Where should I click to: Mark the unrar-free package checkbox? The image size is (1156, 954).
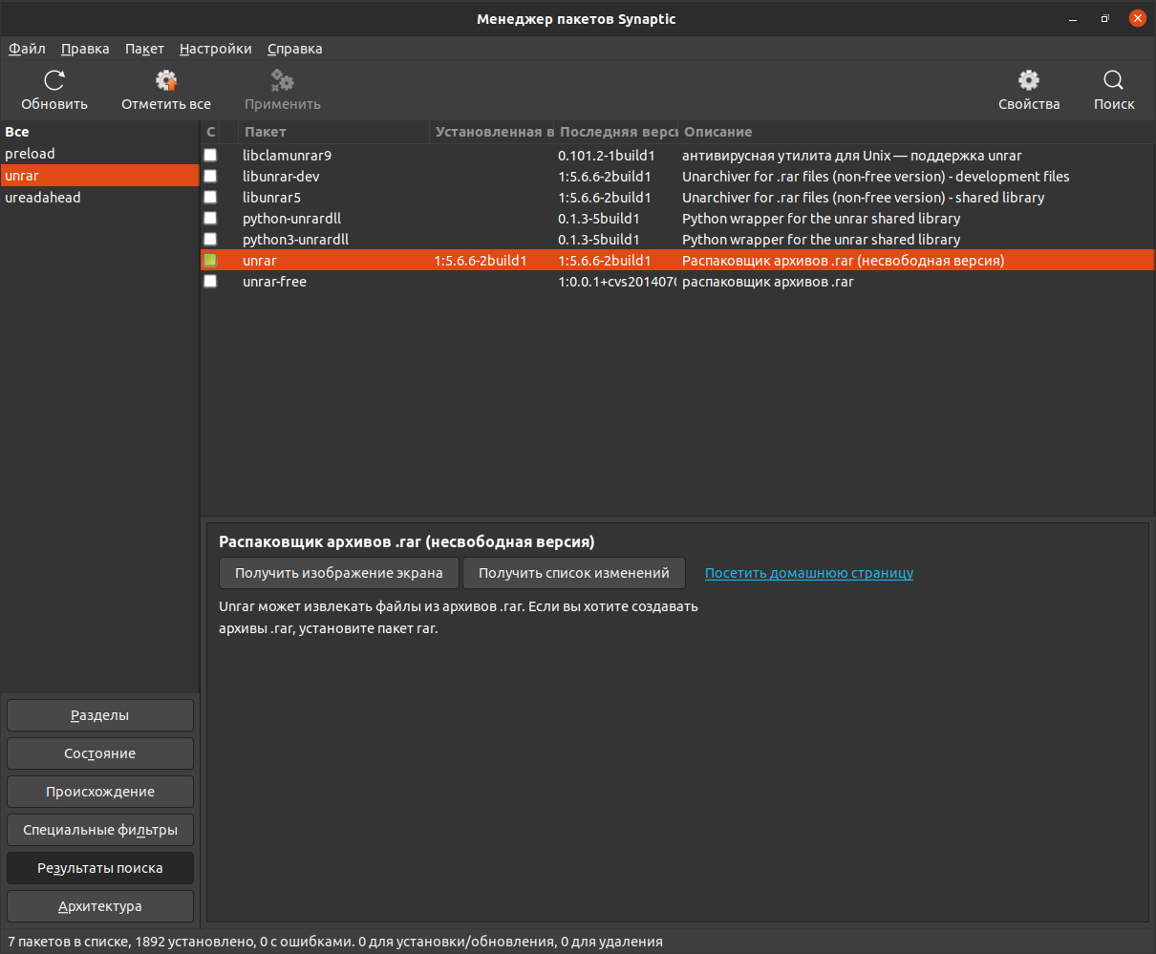click(x=210, y=281)
